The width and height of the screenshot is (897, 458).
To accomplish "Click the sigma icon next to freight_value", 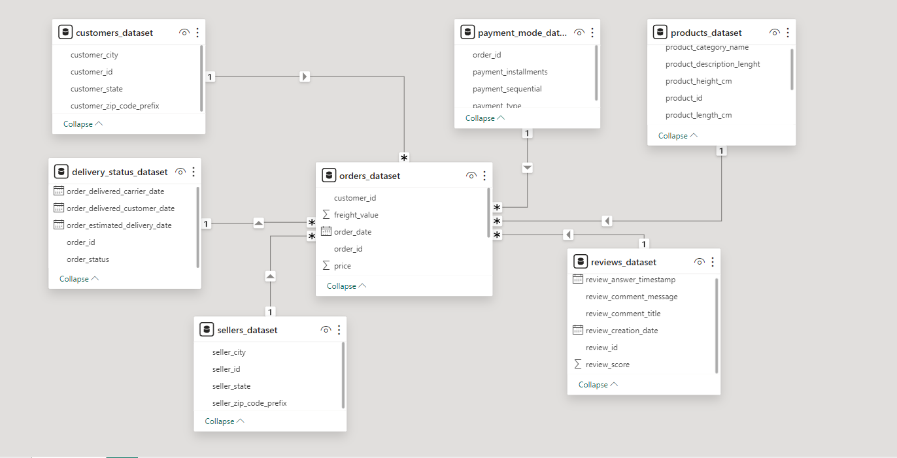I will click(x=326, y=215).
